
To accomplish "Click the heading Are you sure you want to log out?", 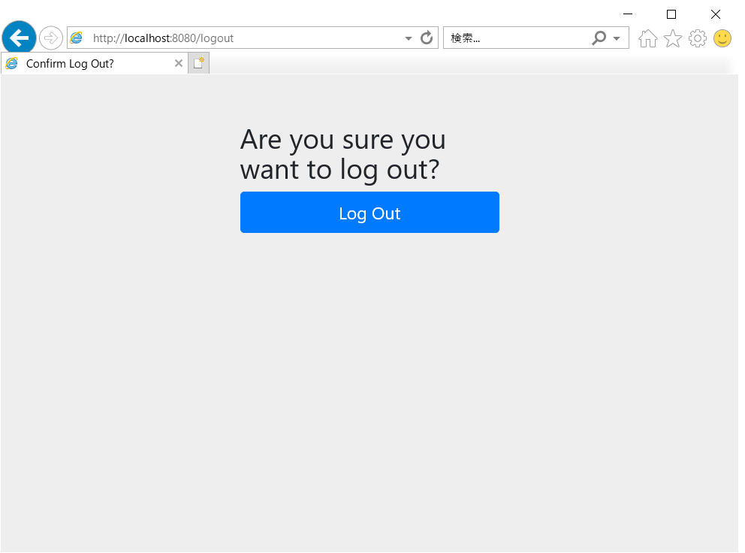I will 342,155.
